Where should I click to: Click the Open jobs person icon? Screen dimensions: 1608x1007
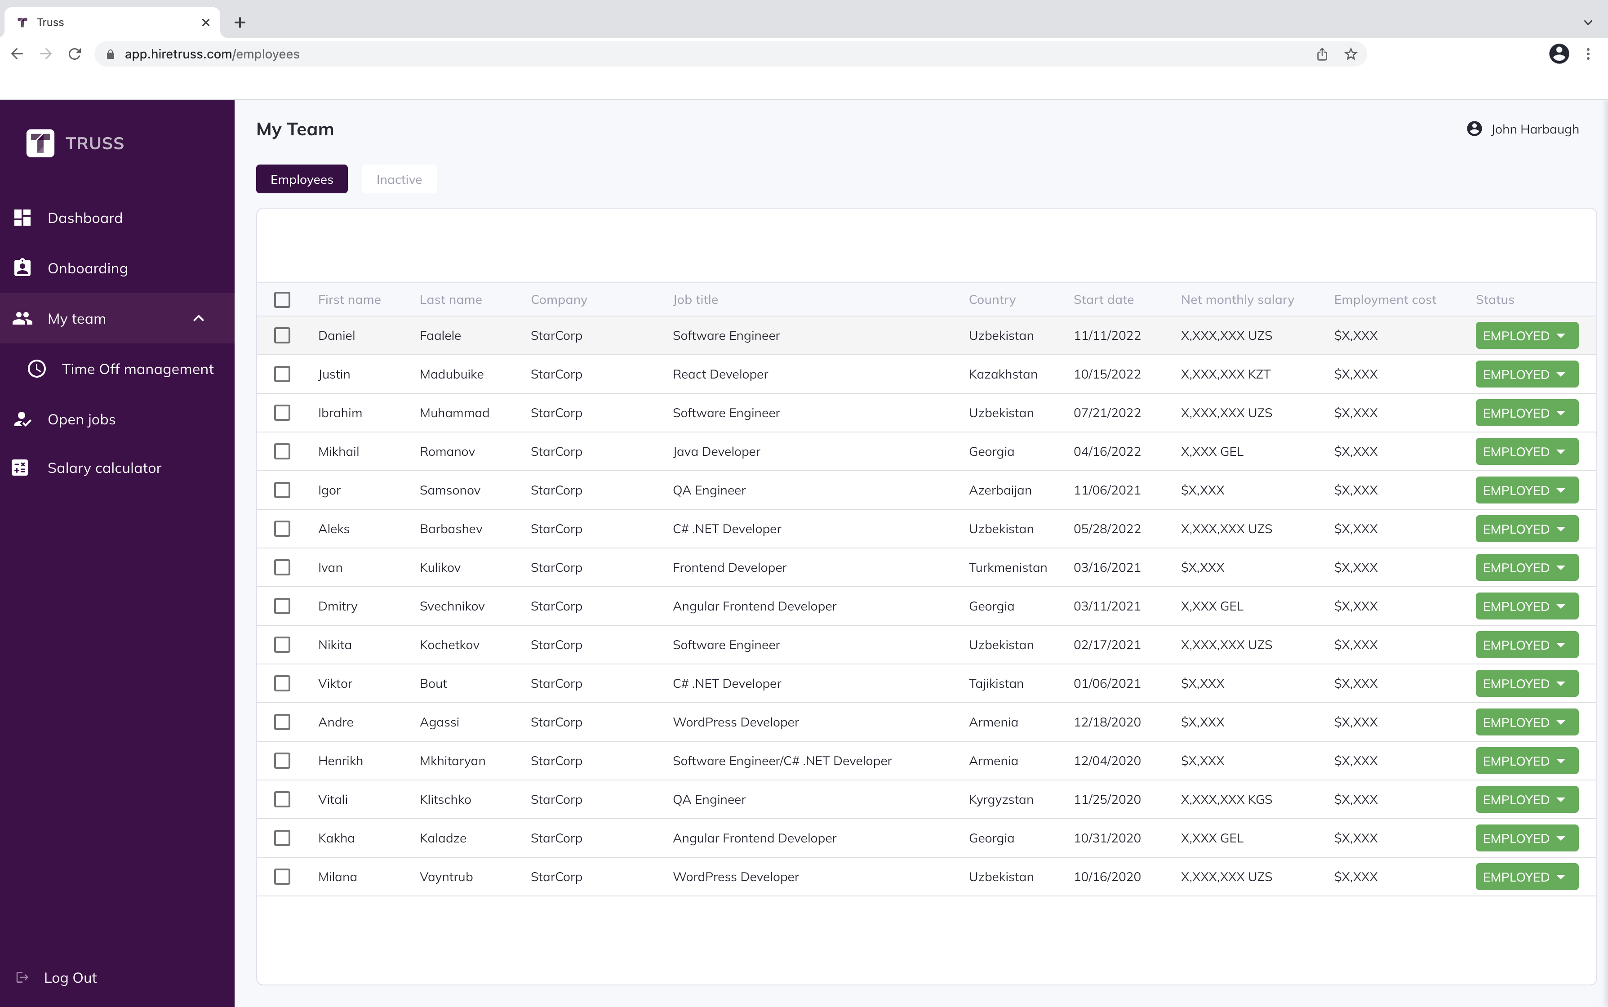coord(22,419)
